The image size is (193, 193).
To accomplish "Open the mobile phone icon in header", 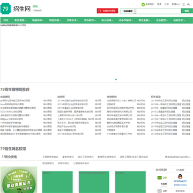I will [183, 4].
